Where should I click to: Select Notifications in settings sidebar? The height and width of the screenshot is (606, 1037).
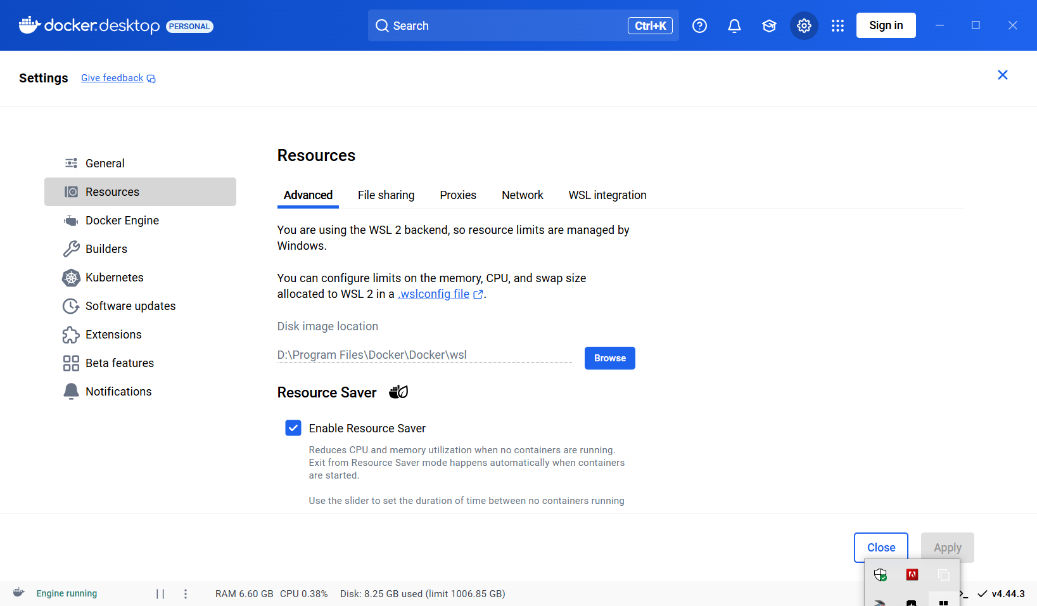(140, 392)
